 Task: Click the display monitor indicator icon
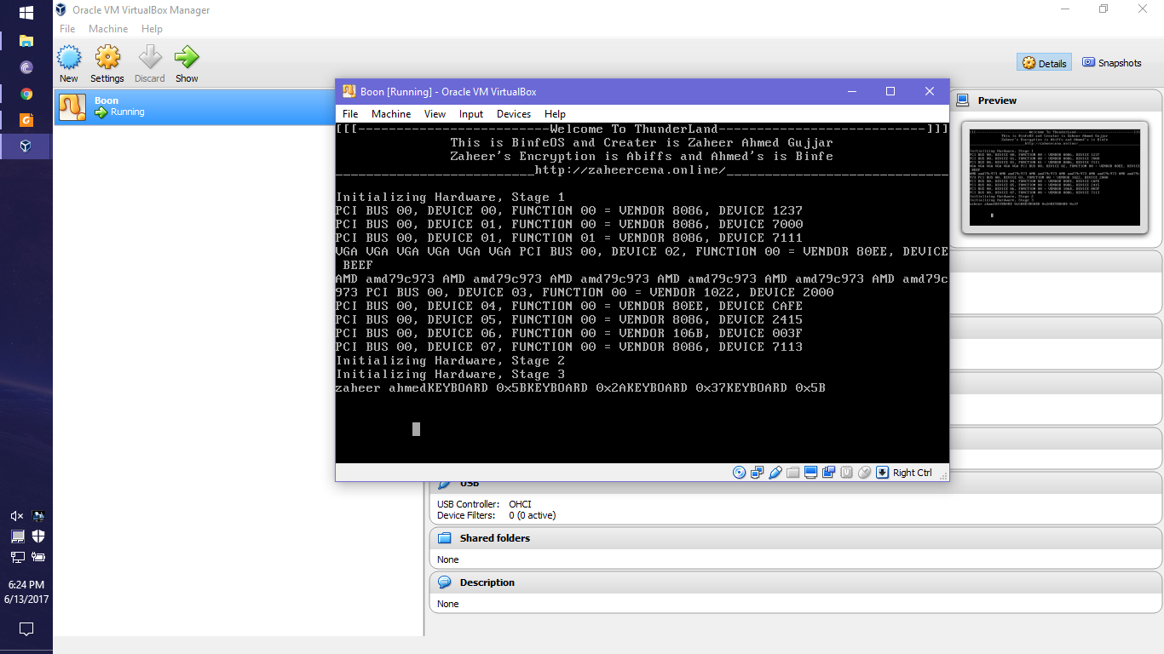810,473
